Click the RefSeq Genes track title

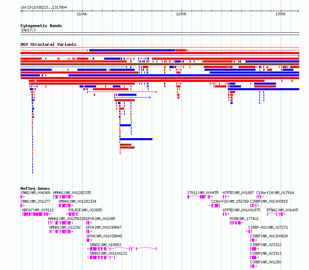pos(35,188)
